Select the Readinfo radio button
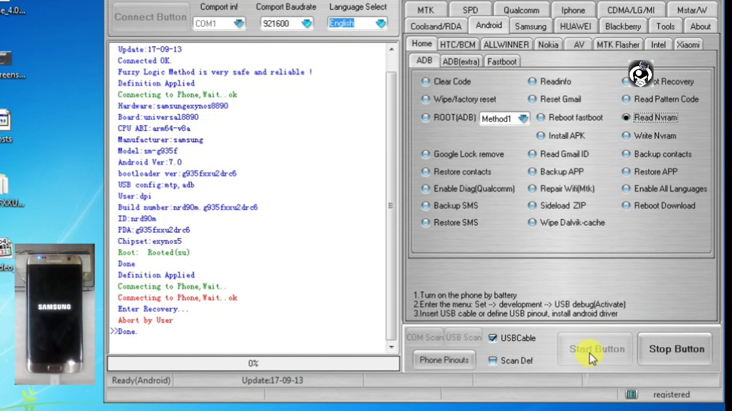The width and height of the screenshot is (732, 411). click(532, 82)
